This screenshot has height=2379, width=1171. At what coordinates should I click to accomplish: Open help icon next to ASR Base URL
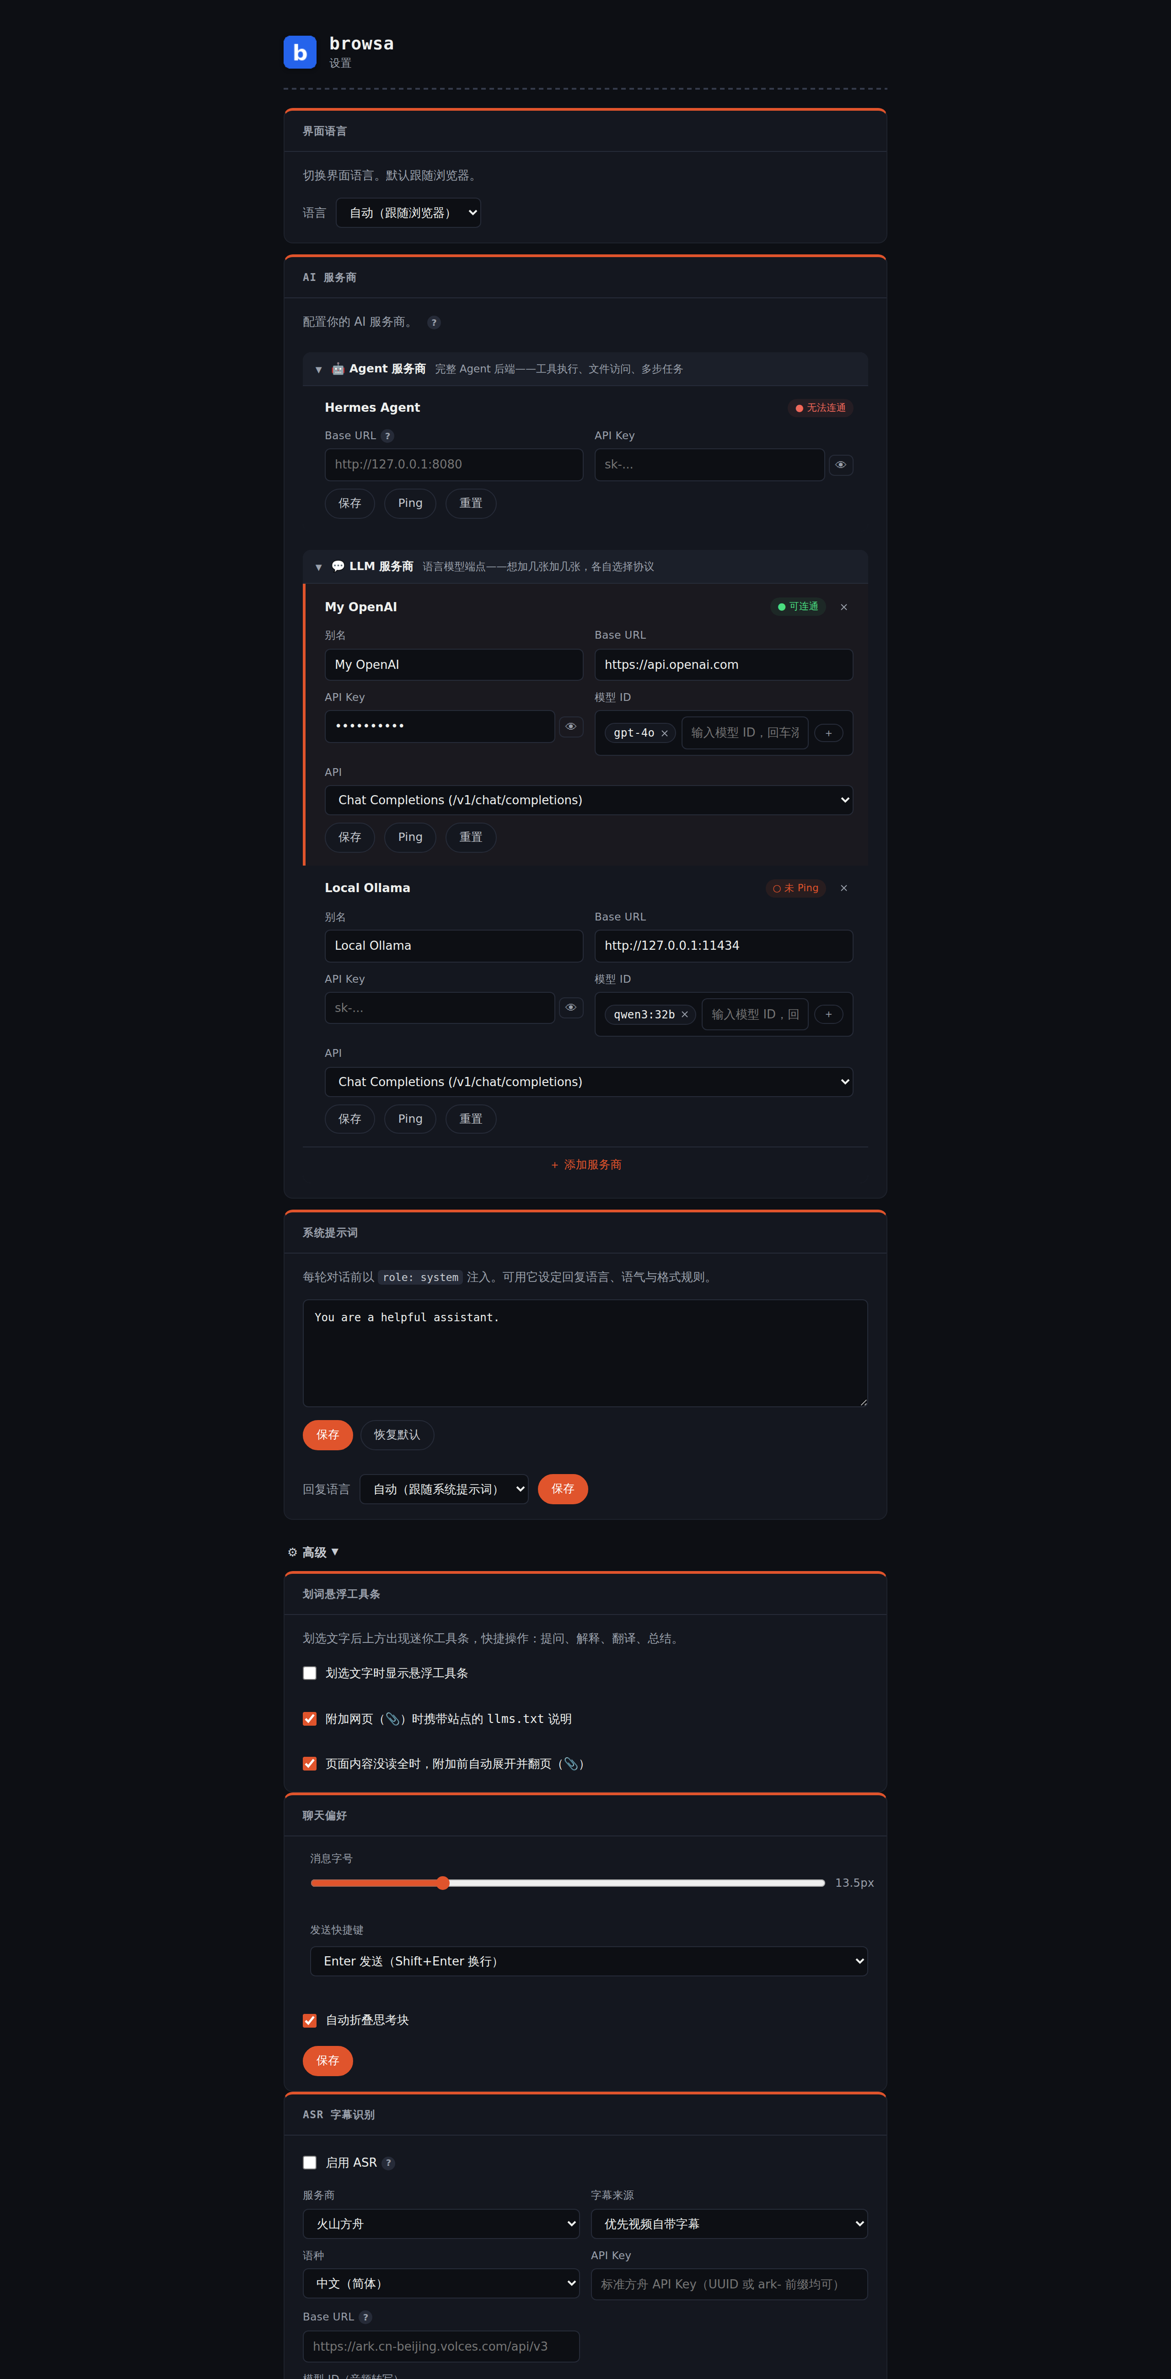365,2316
